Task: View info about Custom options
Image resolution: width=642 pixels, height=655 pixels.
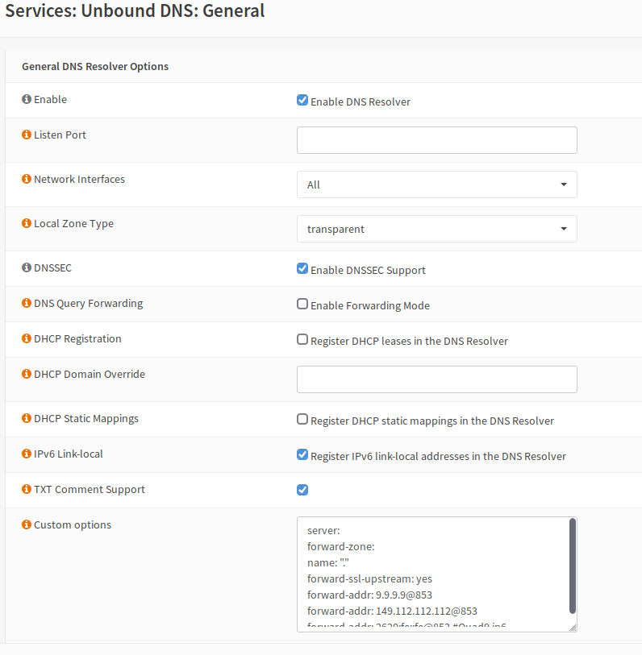Action: coord(26,524)
